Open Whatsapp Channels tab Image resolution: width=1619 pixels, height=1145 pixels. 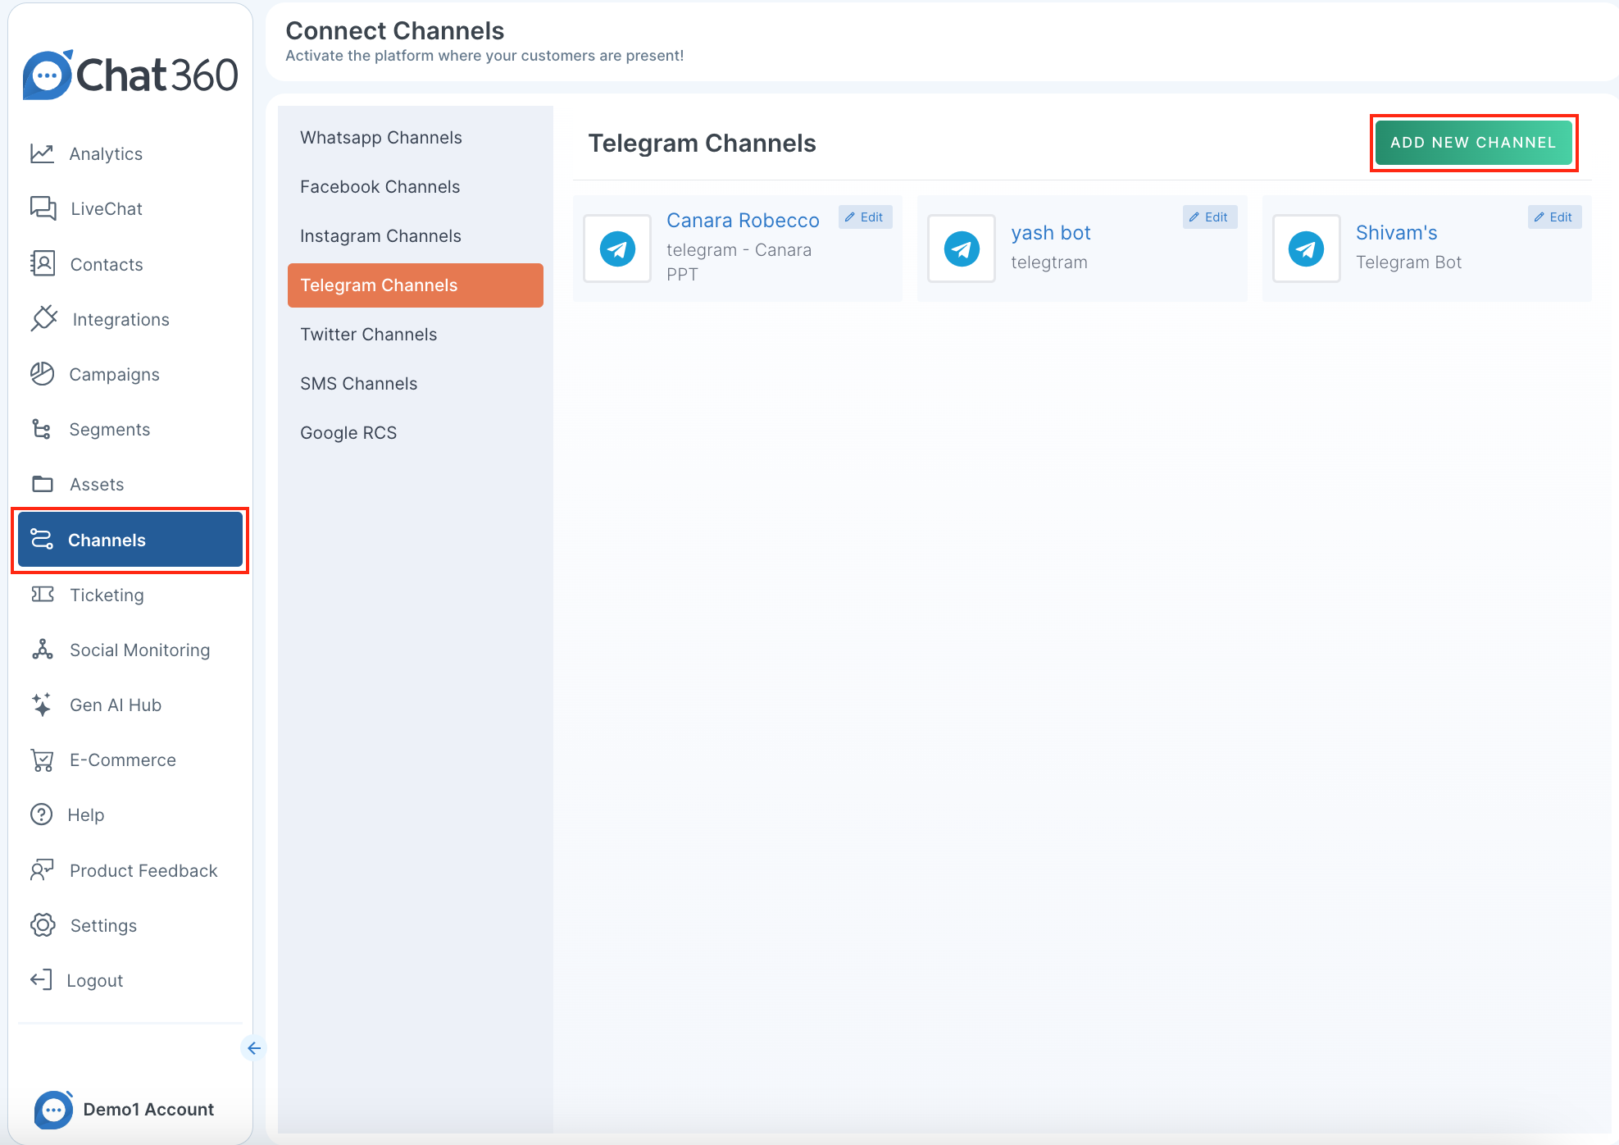coord(416,138)
